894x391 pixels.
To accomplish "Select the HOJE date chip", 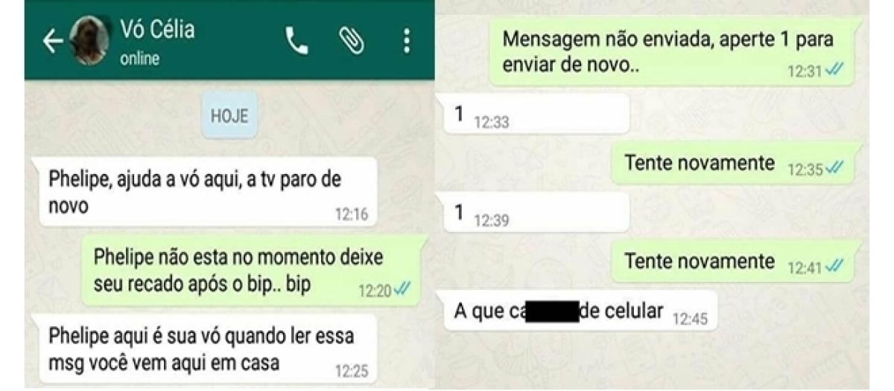I will click(229, 116).
